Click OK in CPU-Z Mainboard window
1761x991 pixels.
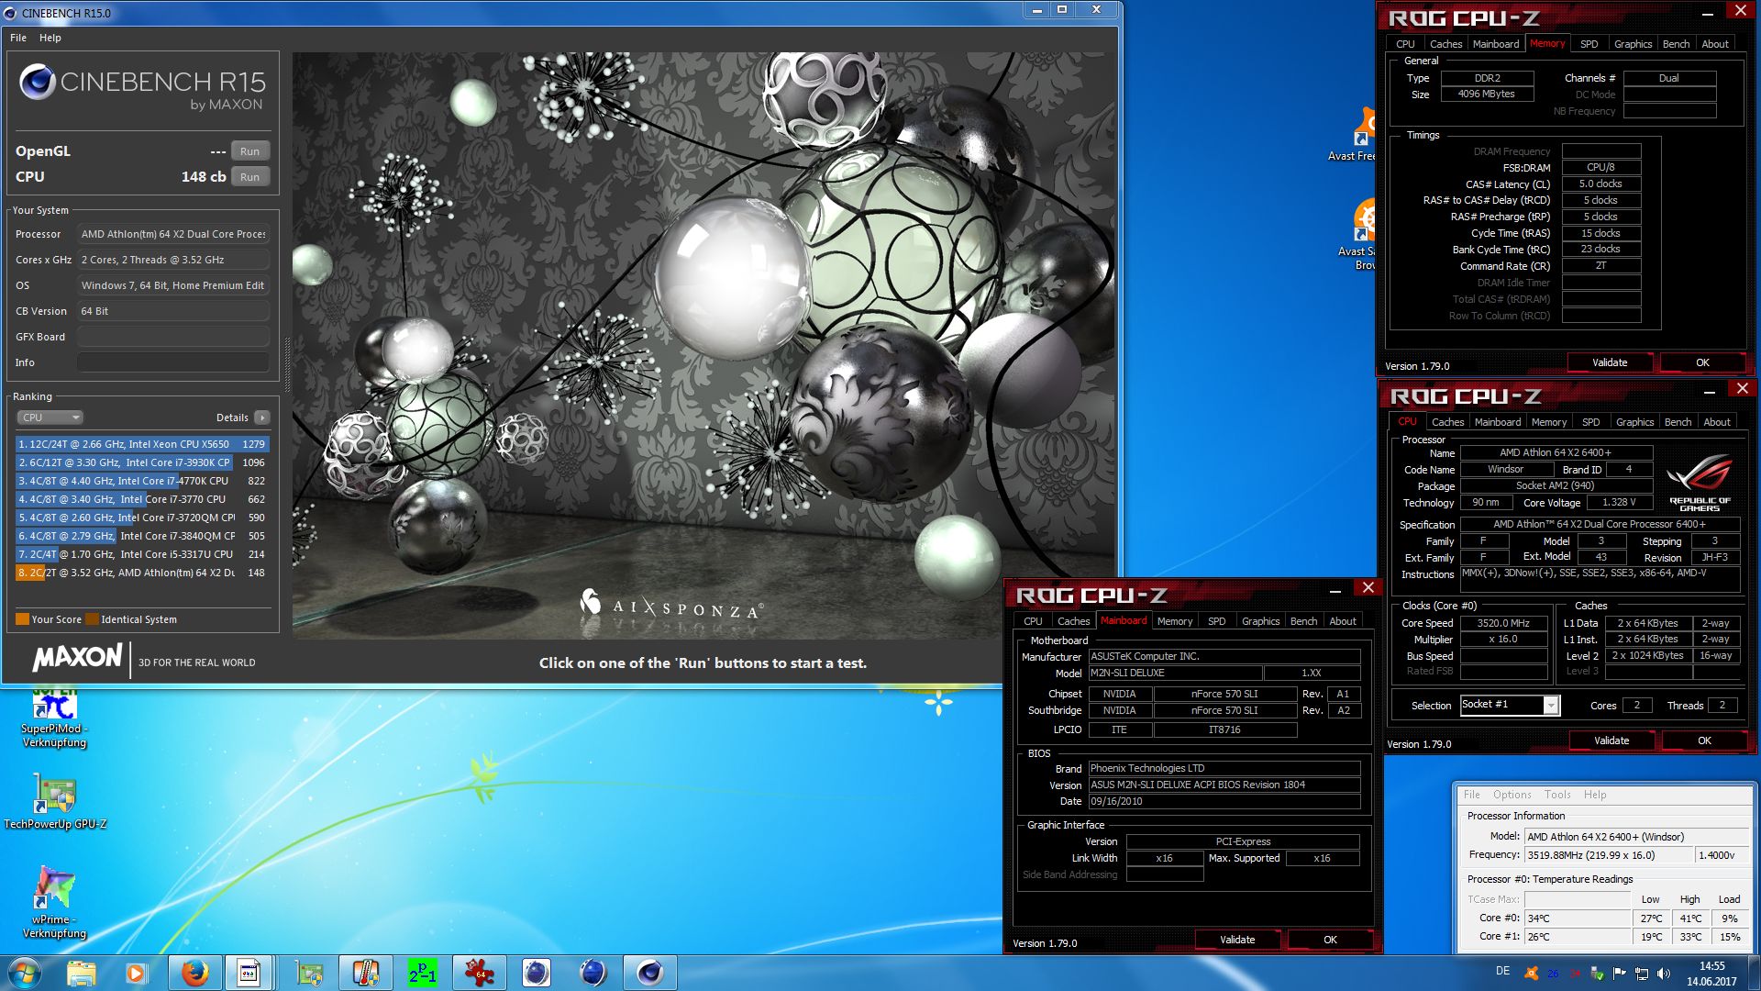point(1330,940)
